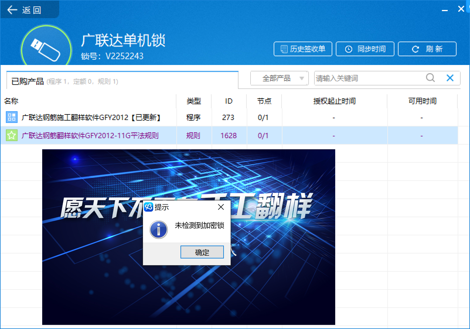This screenshot has width=470, height=329.
Task: Click the 未检测到加密锁 message text
Action: click(200, 225)
